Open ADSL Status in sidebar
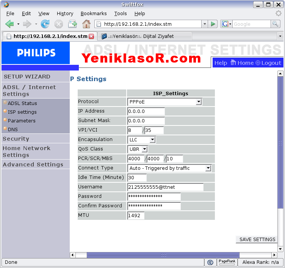 [22, 103]
